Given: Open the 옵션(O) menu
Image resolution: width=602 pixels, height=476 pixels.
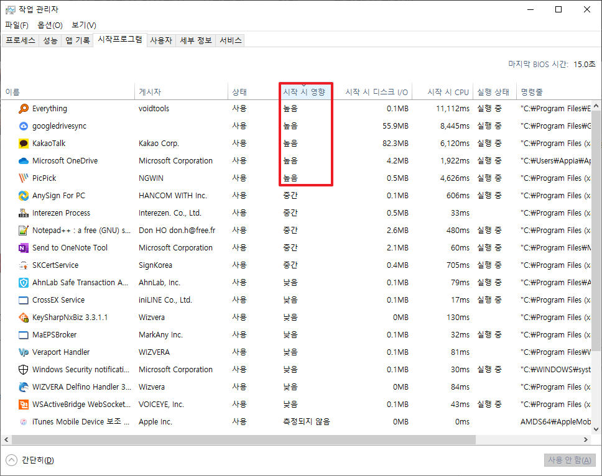Looking at the screenshot, I should point(50,25).
